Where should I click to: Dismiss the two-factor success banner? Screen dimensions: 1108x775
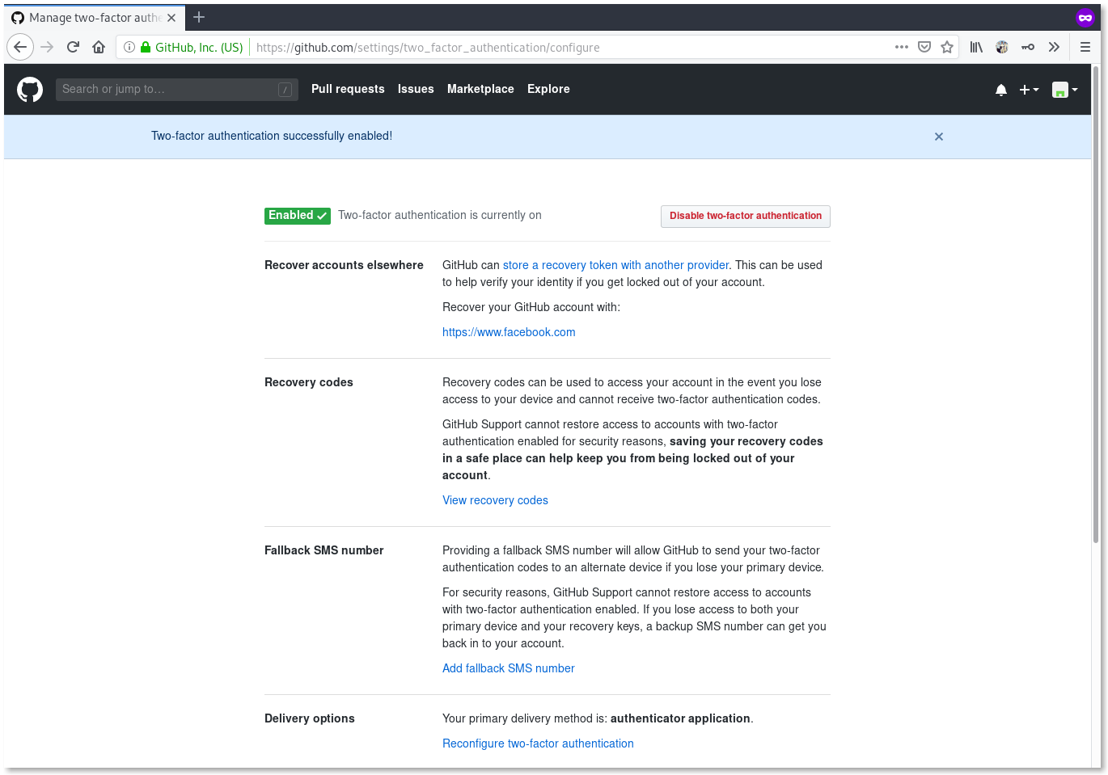click(x=939, y=137)
